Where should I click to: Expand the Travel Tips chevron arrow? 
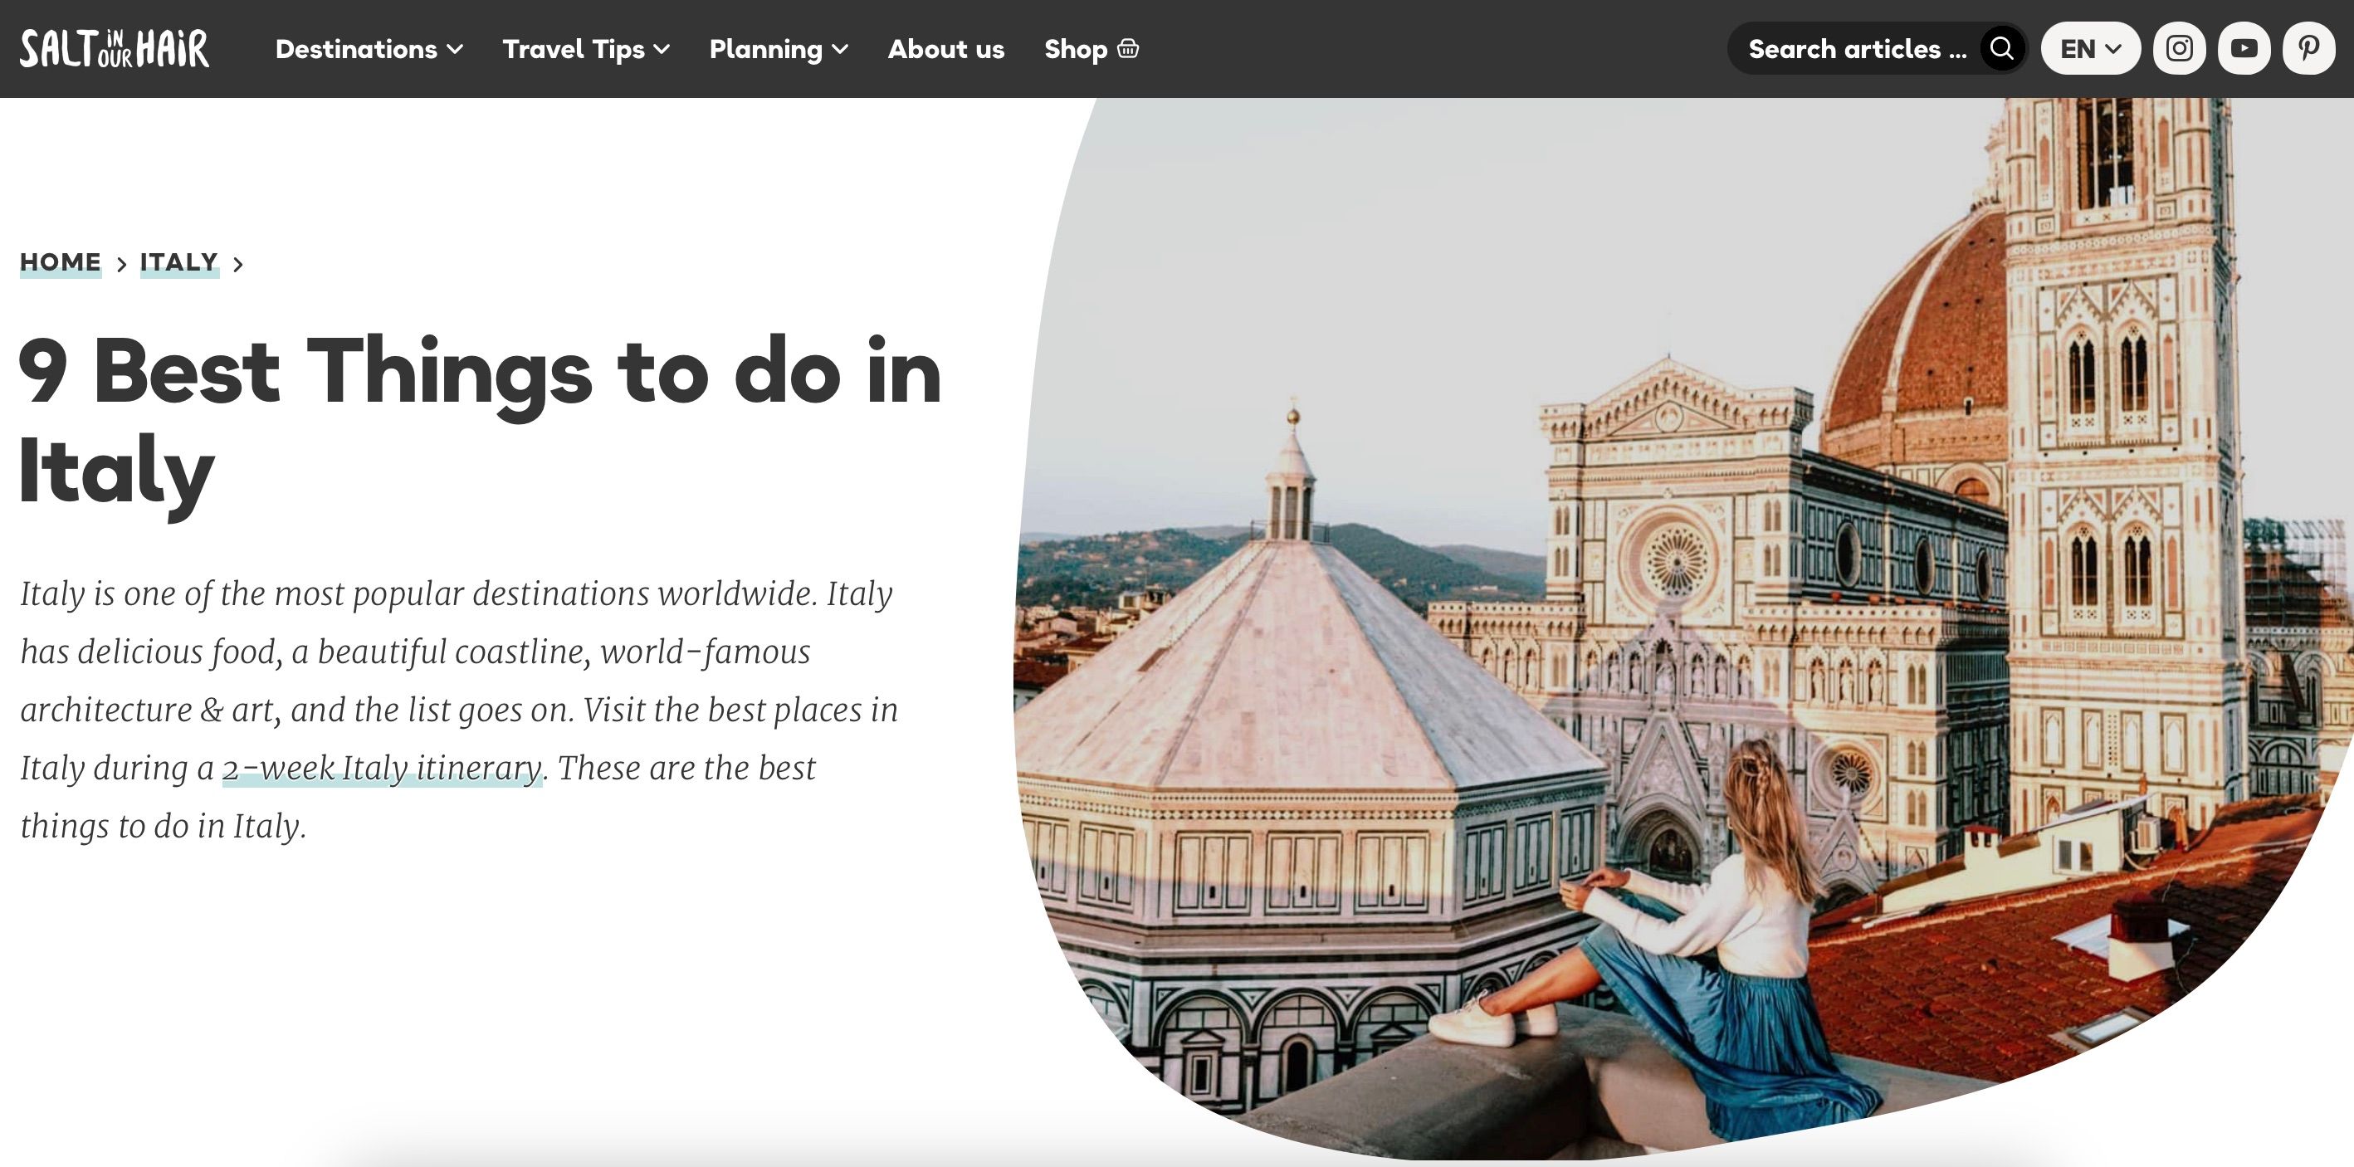tap(662, 49)
